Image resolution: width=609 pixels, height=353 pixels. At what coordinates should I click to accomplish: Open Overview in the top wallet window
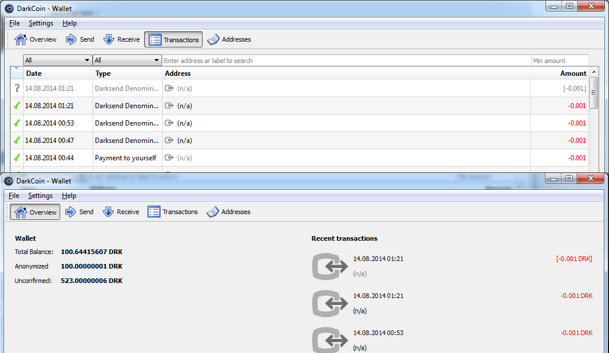pos(35,39)
